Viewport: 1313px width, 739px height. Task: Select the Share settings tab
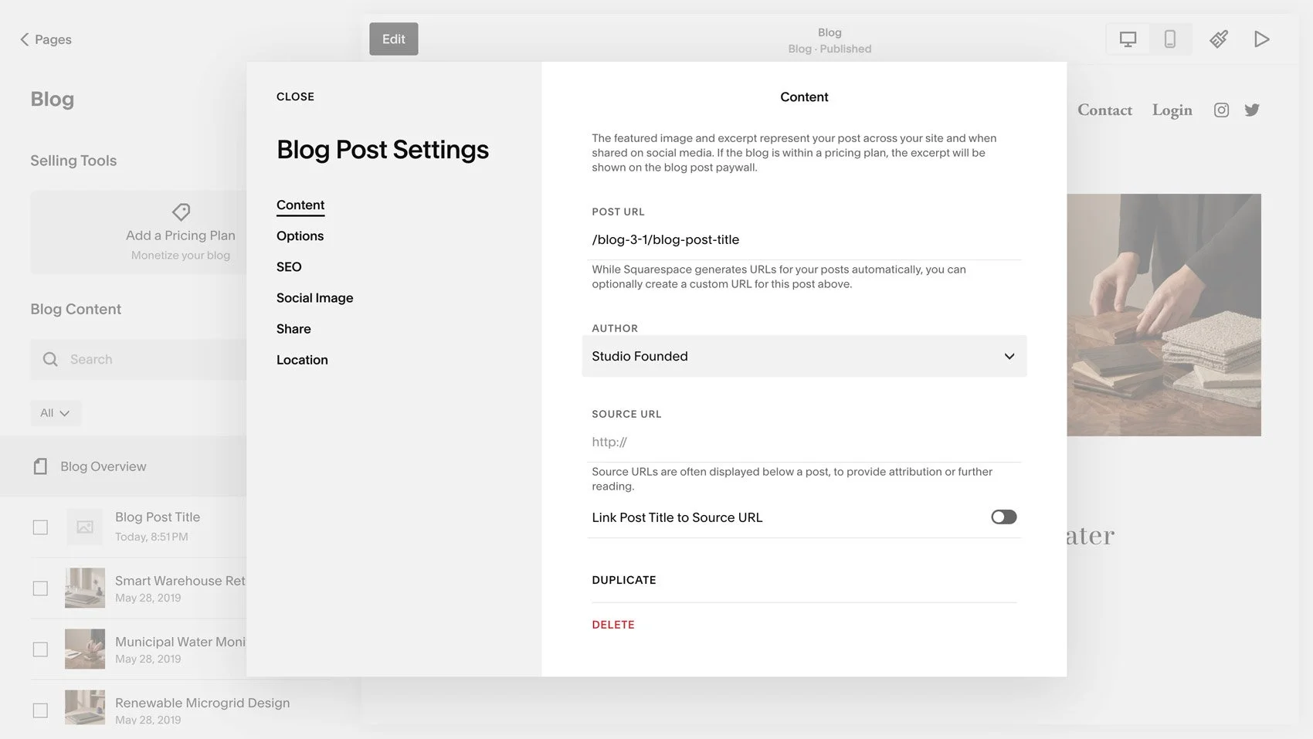tap(293, 329)
